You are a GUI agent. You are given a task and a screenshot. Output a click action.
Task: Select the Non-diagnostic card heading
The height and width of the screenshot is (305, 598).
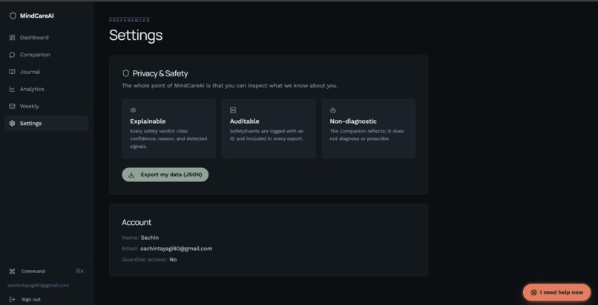[x=353, y=121]
